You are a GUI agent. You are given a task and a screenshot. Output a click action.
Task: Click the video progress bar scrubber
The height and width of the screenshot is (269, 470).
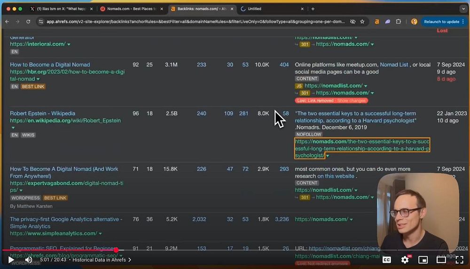pyautogui.click(x=116, y=250)
